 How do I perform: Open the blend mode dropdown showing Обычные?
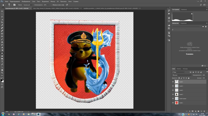coord(181,75)
